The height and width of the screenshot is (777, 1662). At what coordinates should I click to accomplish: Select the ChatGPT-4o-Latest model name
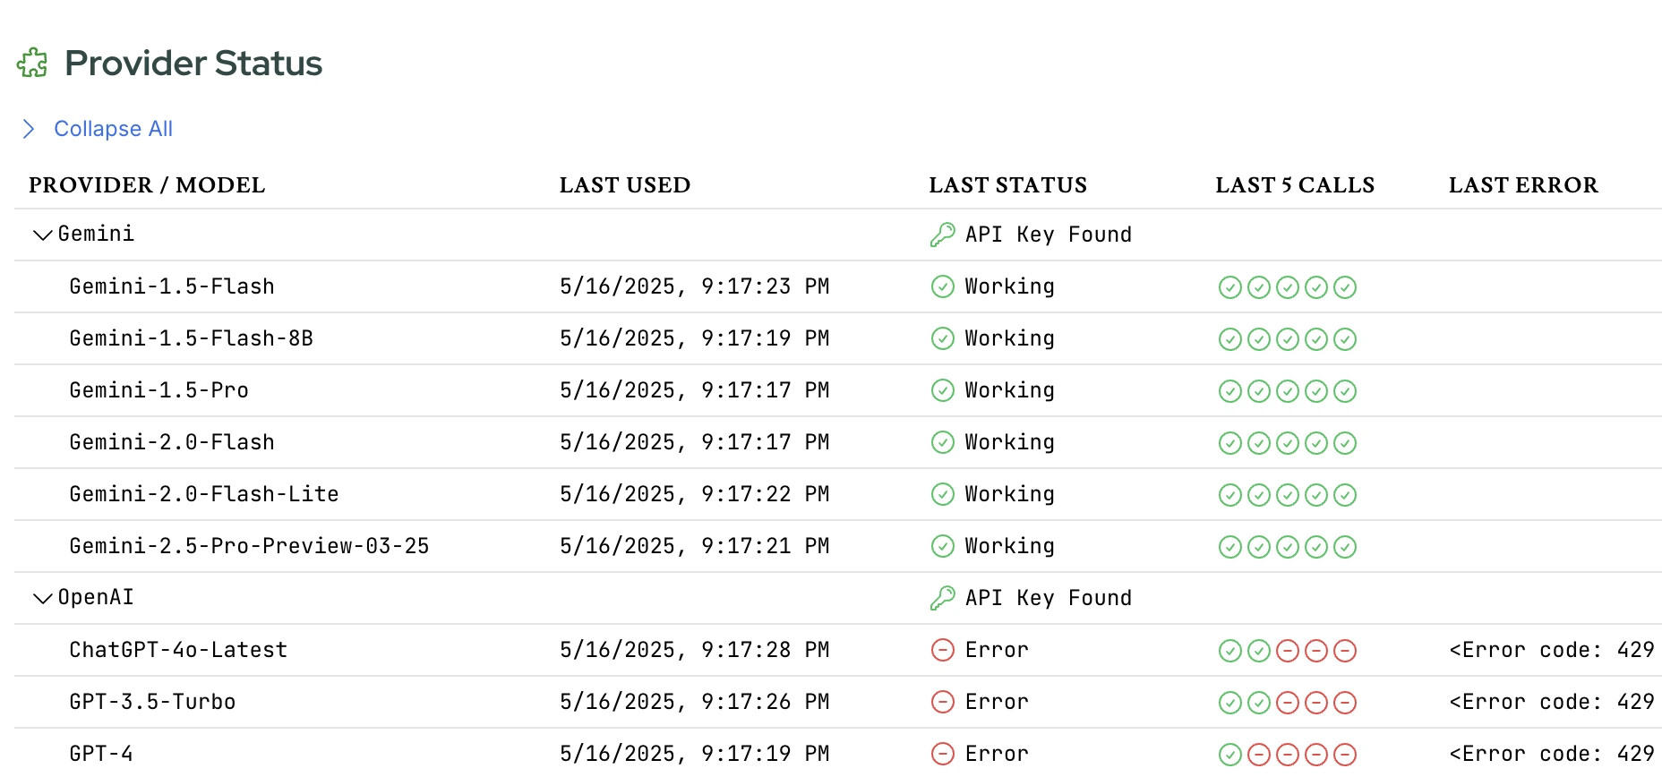tap(179, 650)
